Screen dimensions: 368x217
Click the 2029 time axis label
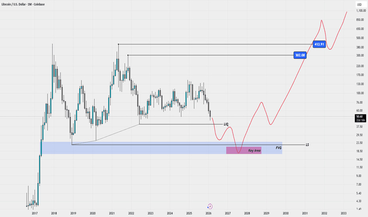coord(267,213)
